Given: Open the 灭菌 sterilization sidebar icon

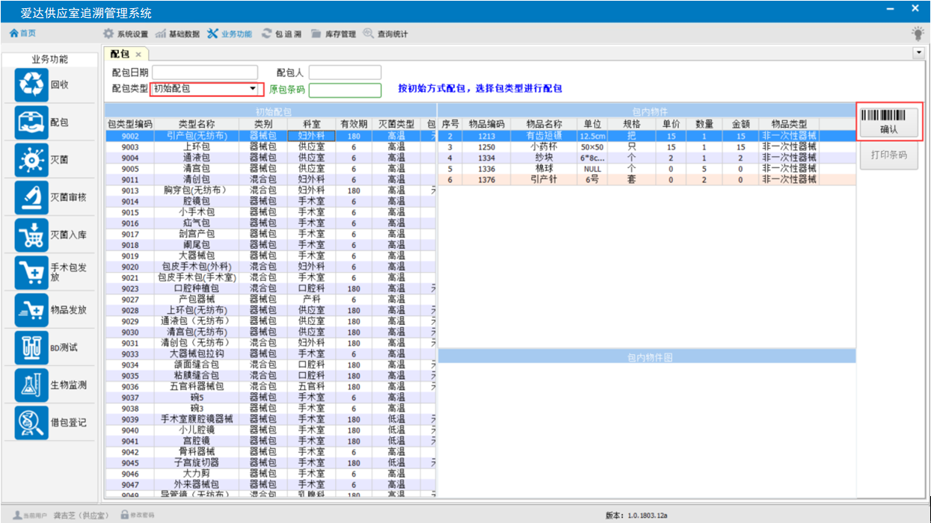Looking at the screenshot, I should pos(31,160).
